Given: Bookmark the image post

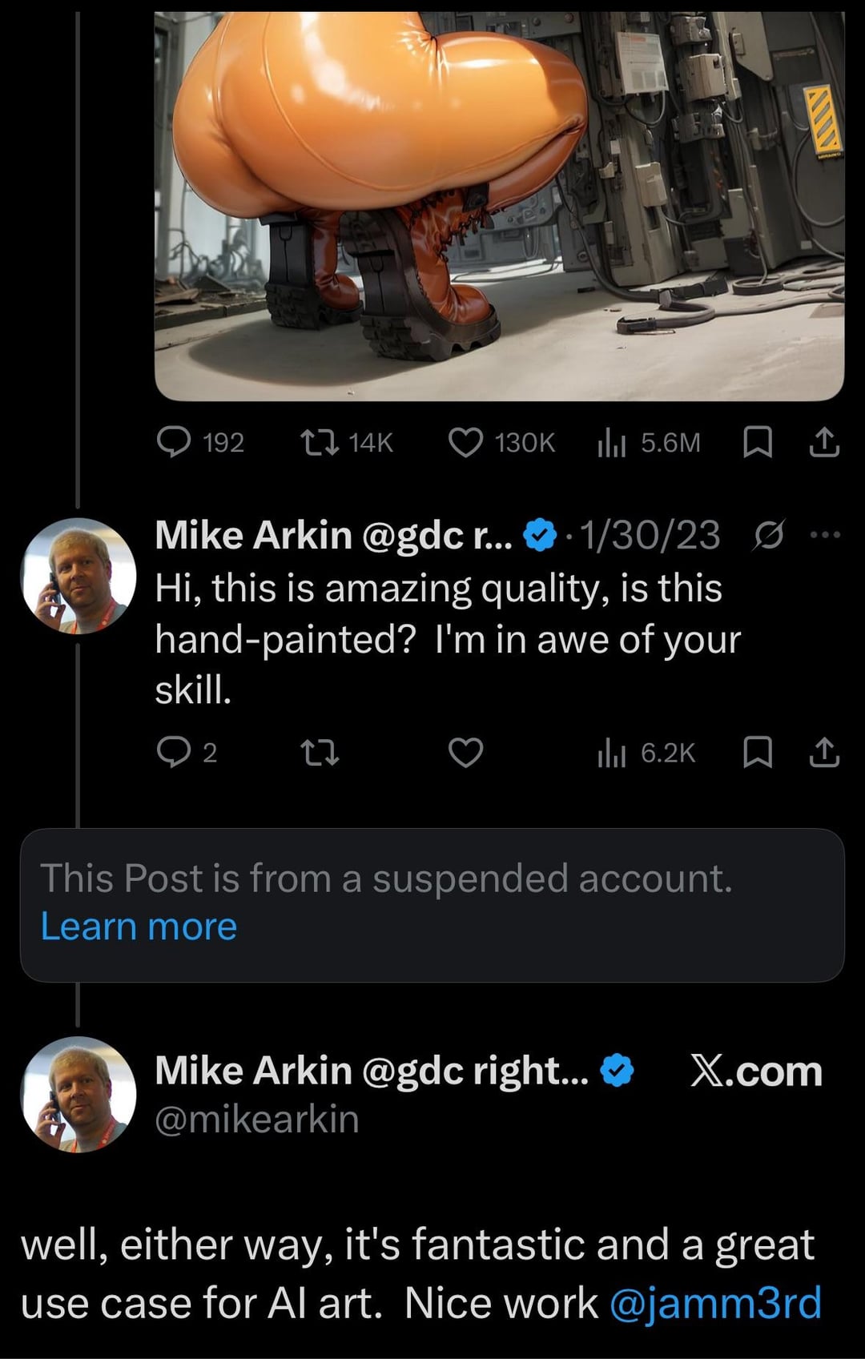Looking at the screenshot, I should click(757, 442).
